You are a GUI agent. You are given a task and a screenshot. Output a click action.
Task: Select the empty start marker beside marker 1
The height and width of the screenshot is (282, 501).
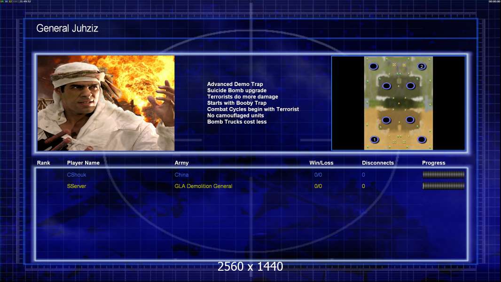(422, 140)
